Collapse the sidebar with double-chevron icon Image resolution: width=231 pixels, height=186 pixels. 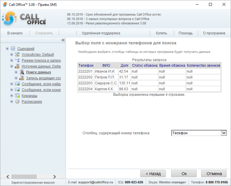(63, 40)
